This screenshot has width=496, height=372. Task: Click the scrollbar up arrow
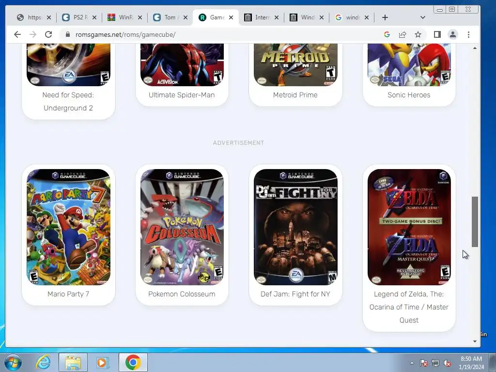(x=475, y=48)
